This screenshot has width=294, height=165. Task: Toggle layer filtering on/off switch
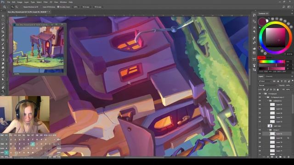(292, 81)
